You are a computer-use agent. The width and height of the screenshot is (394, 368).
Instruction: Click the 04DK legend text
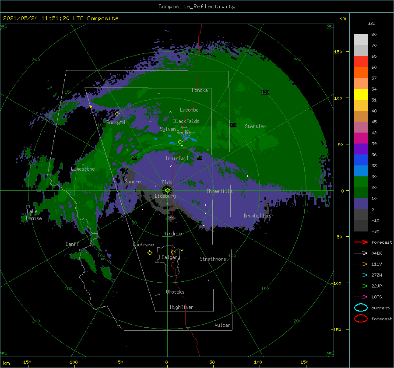(x=376, y=253)
